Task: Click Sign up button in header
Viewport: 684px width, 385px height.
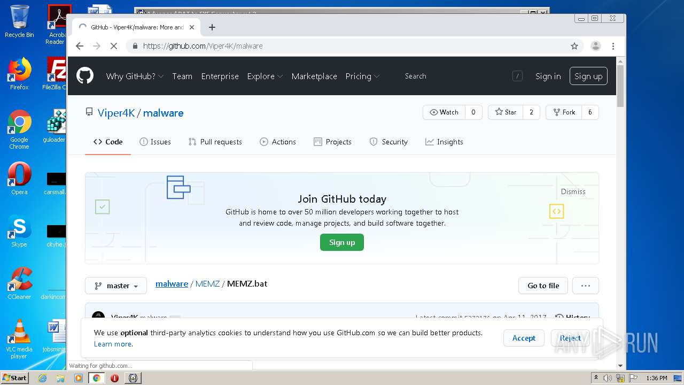Action: [x=588, y=76]
